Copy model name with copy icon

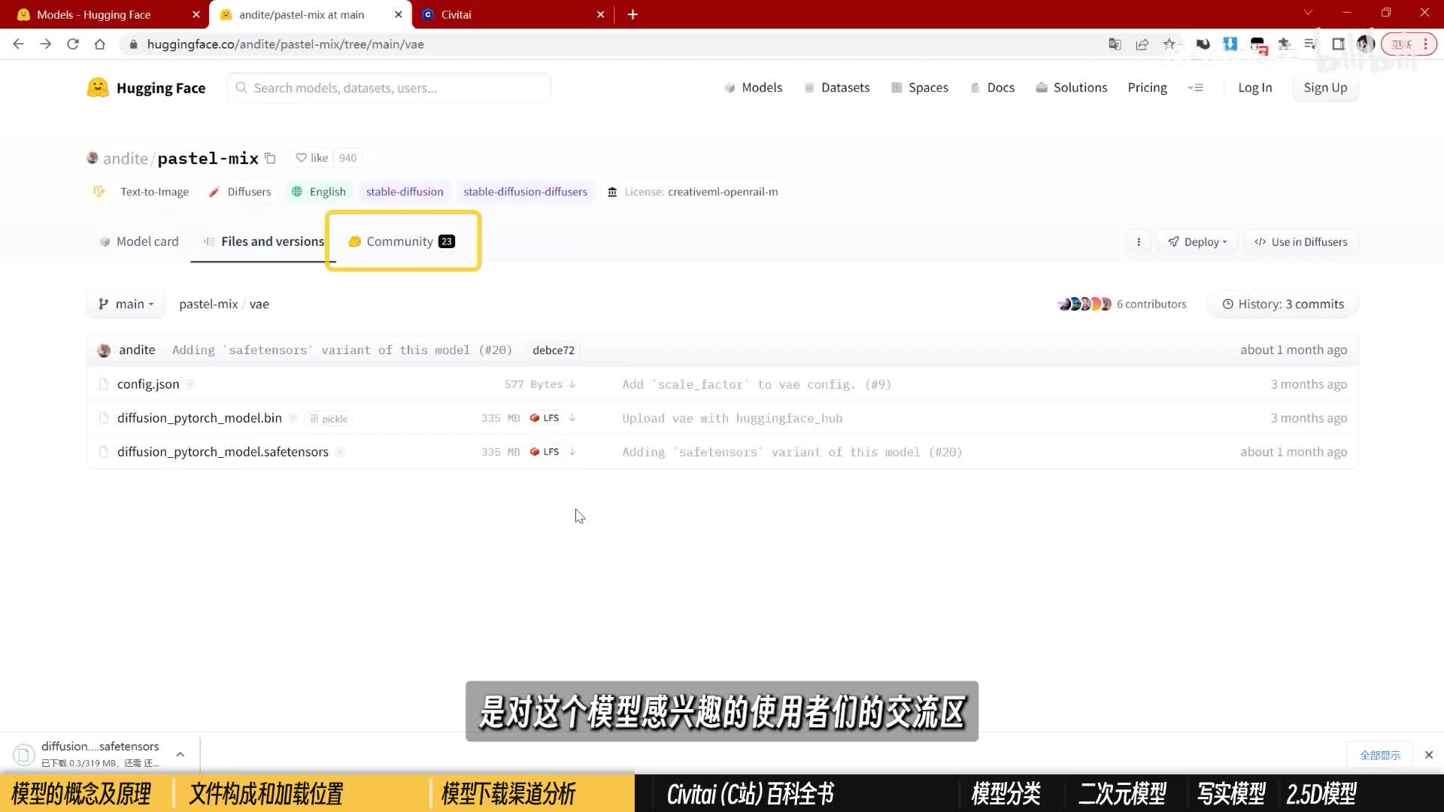pyautogui.click(x=270, y=159)
